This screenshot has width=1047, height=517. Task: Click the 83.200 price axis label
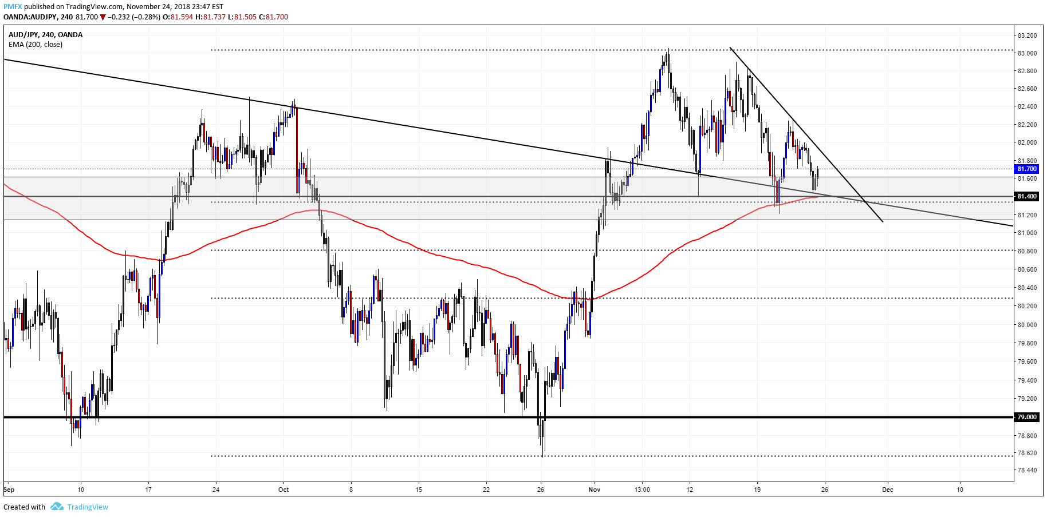(x=1027, y=35)
